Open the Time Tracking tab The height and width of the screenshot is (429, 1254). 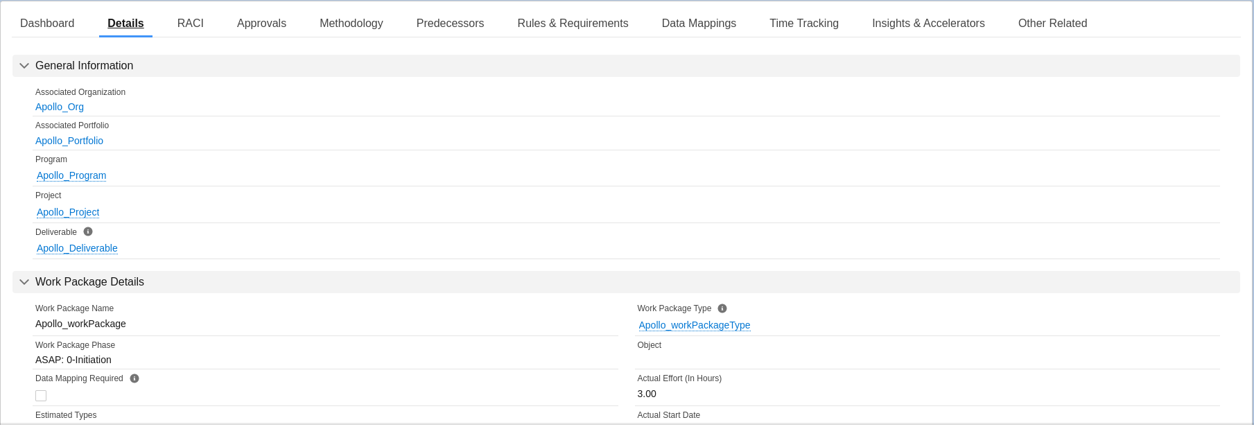coord(804,23)
